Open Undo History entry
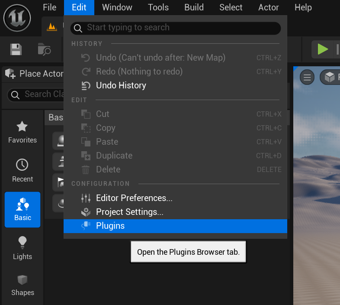Screen dimensions: 340x305 [121, 85]
